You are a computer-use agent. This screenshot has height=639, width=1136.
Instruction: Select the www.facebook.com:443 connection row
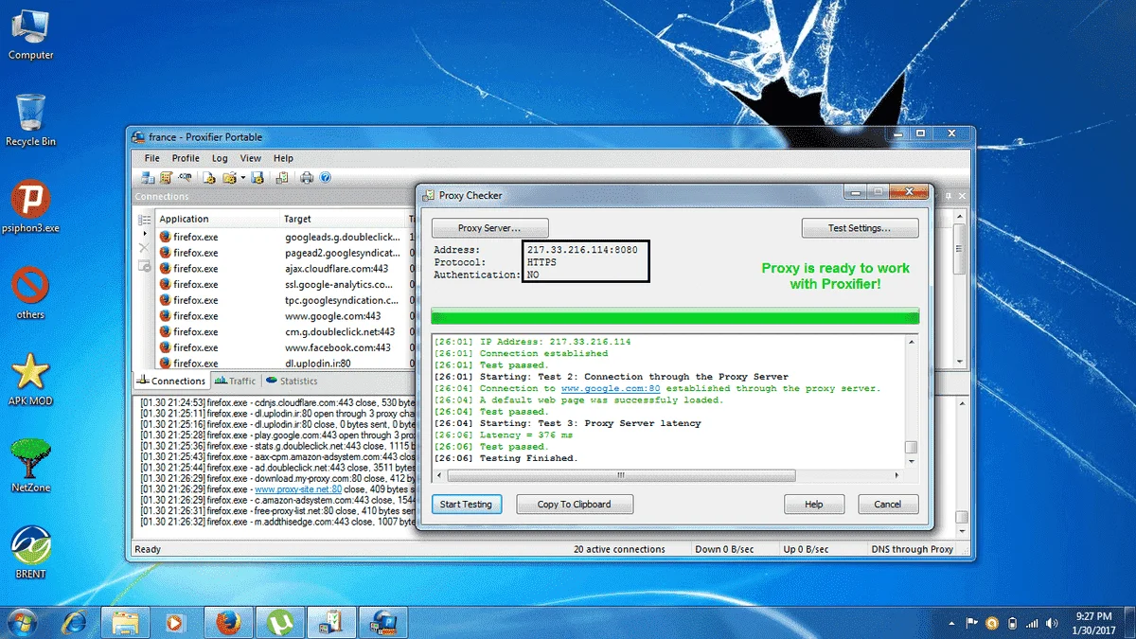pyautogui.click(x=284, y=347)
